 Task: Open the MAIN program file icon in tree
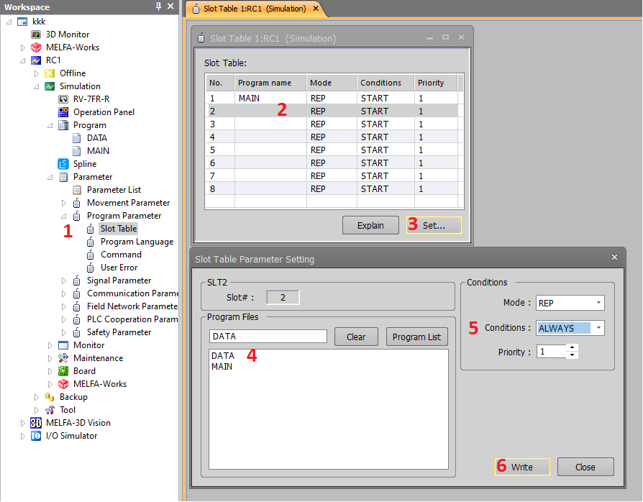(x=77, y=151)
